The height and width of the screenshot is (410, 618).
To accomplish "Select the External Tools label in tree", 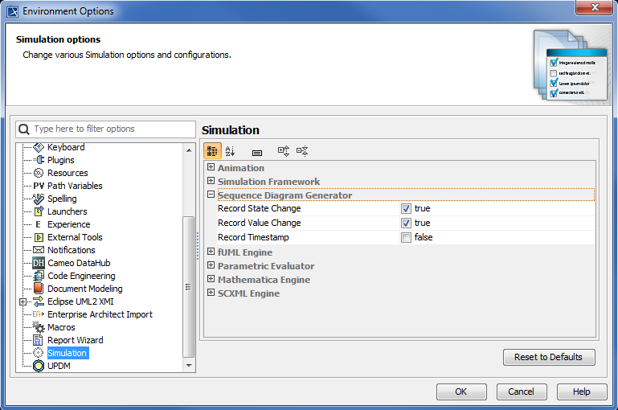I will pyautogui.click(x=75, y=237).
